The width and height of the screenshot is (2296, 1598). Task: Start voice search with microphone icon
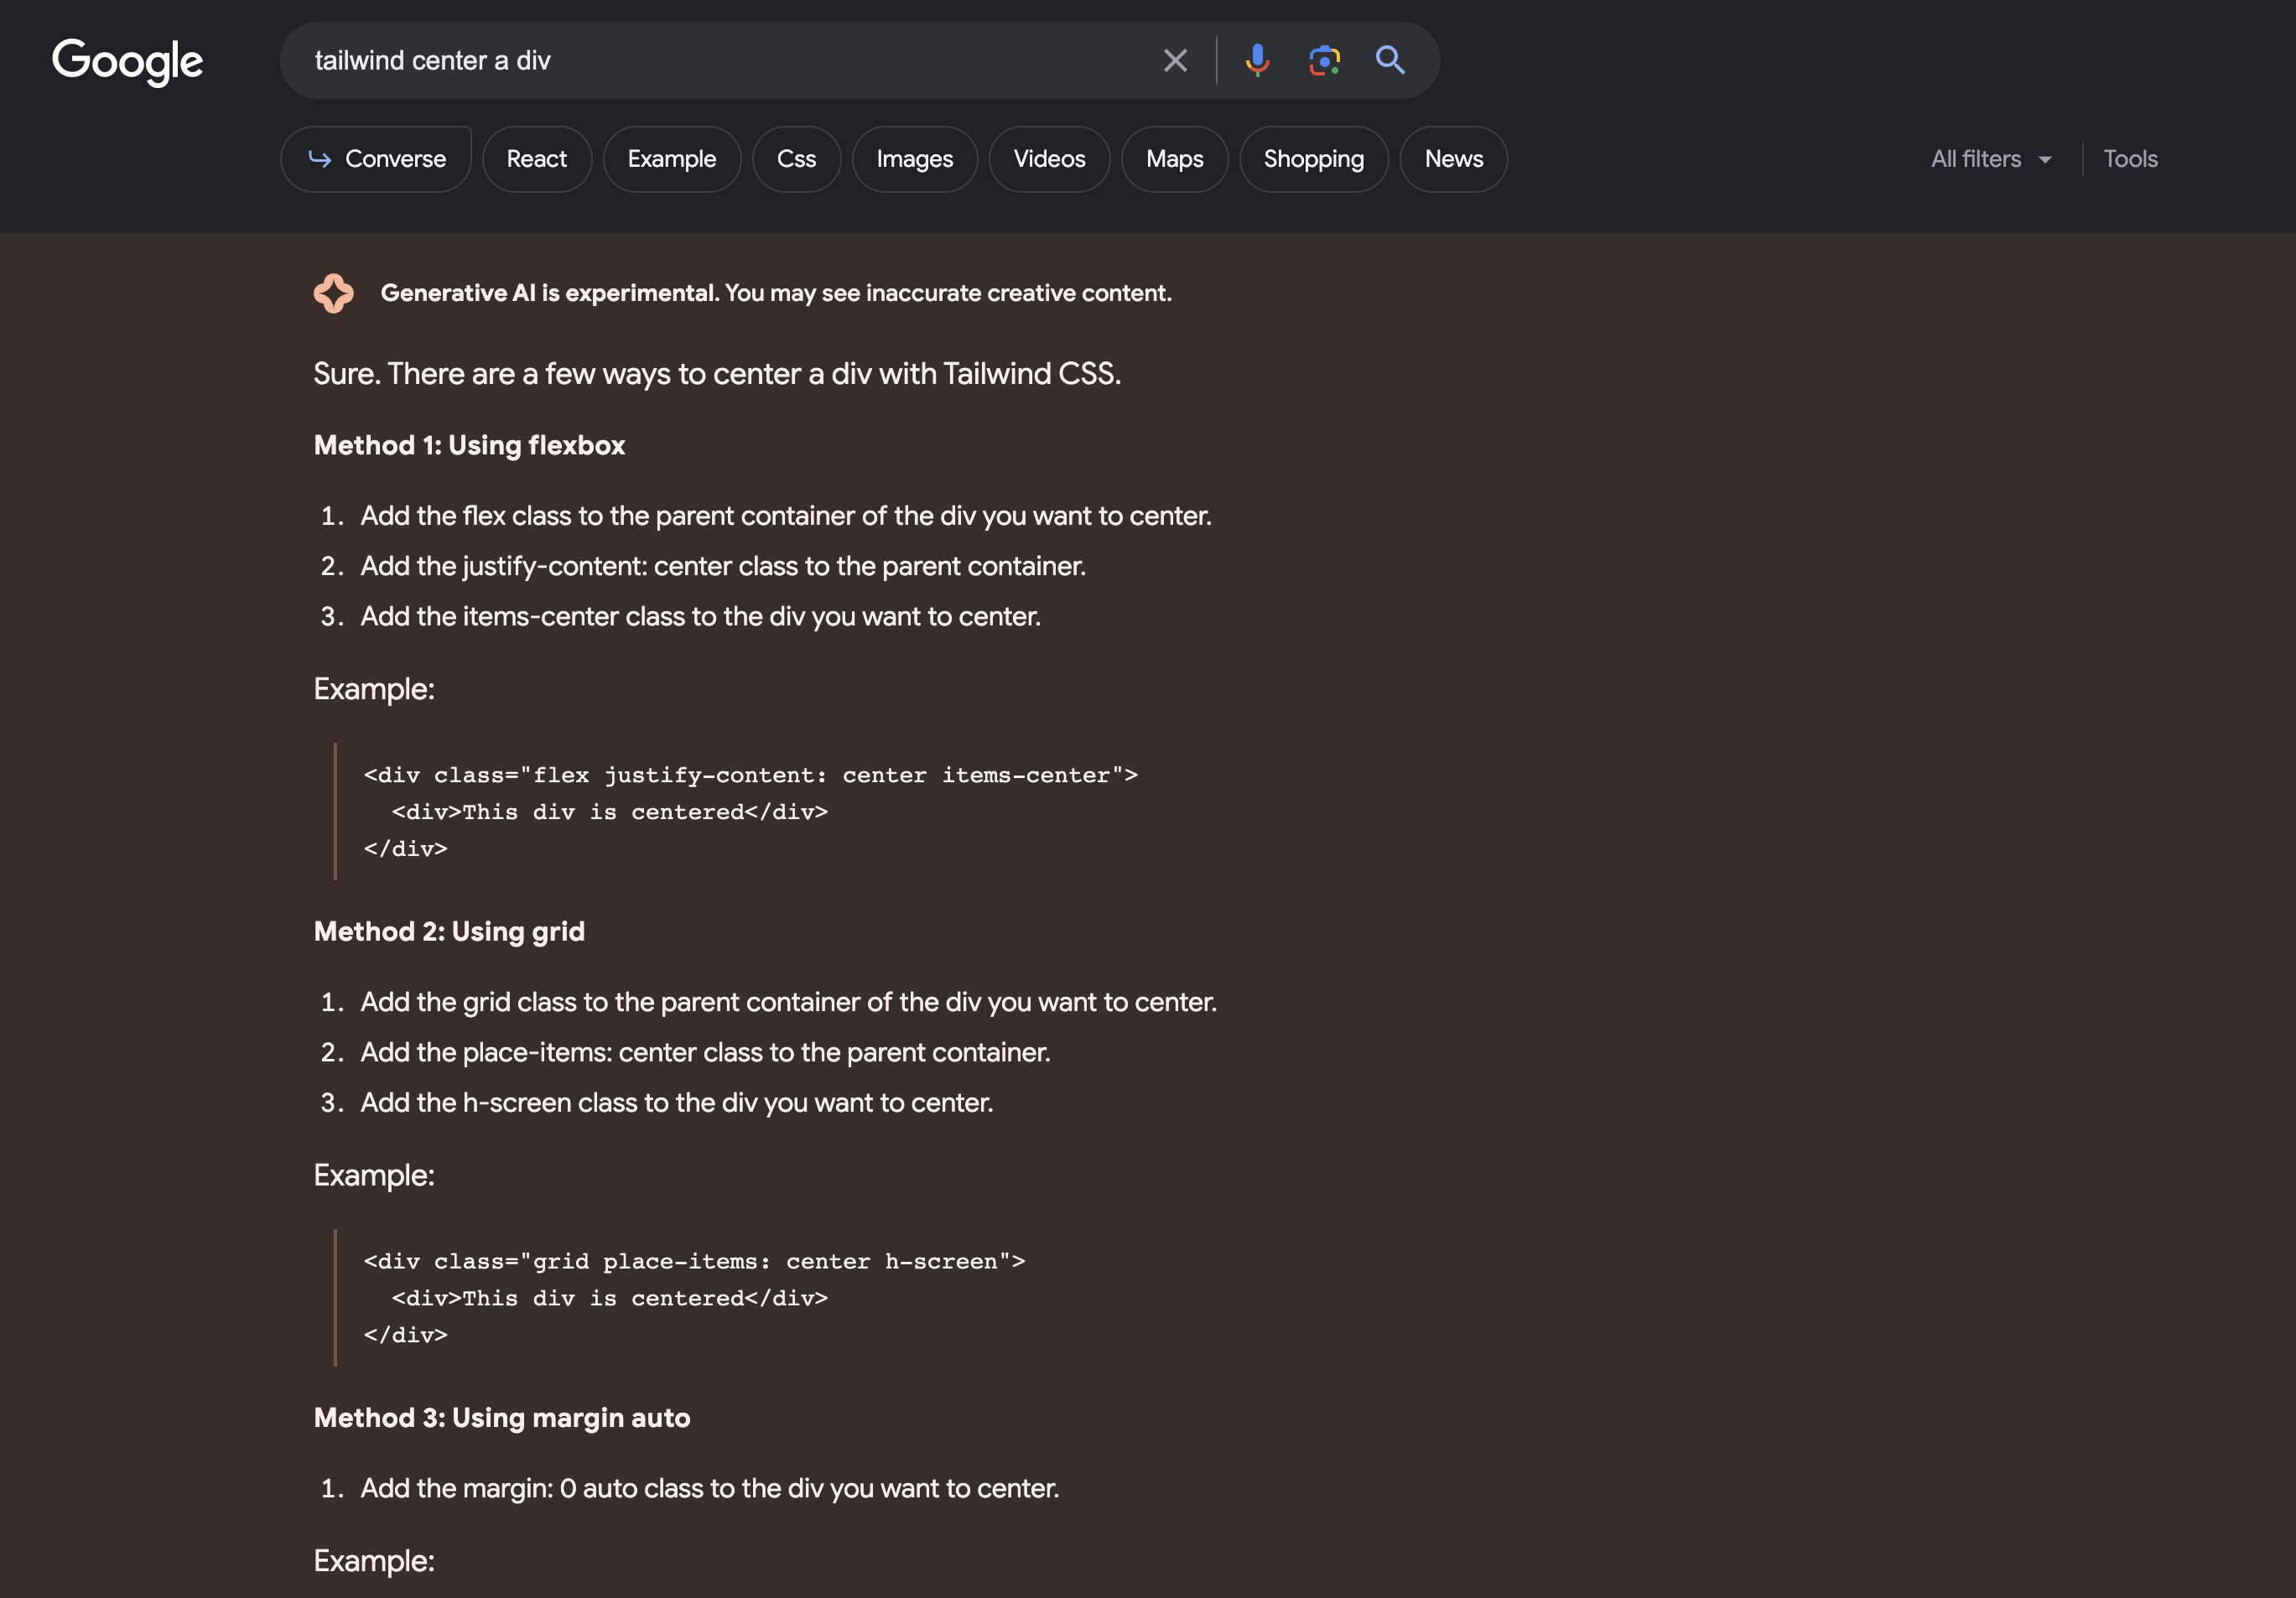tap(1257, 61)
